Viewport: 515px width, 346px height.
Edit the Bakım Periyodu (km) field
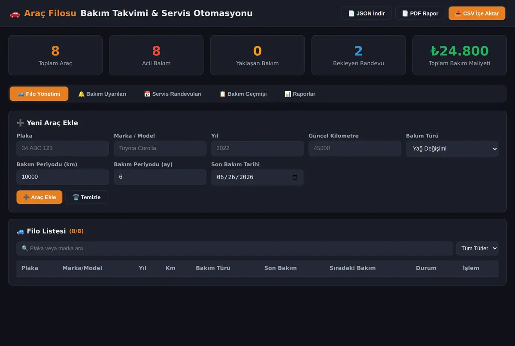(x=63, y=177)
